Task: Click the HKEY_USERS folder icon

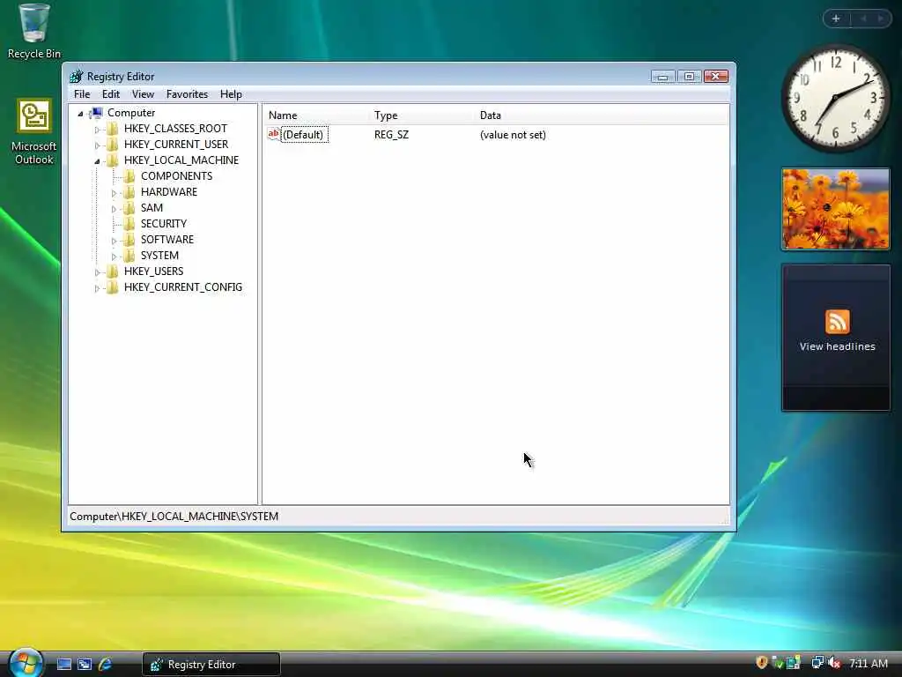Action: point(113,272)
